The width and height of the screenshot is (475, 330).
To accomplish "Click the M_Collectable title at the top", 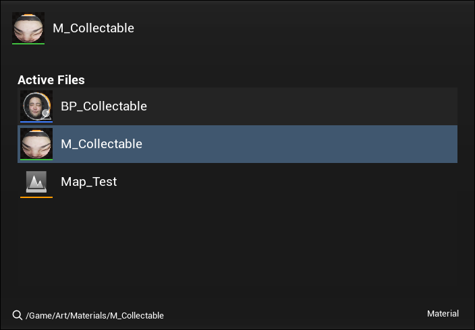I will click(x=93, y=28).
